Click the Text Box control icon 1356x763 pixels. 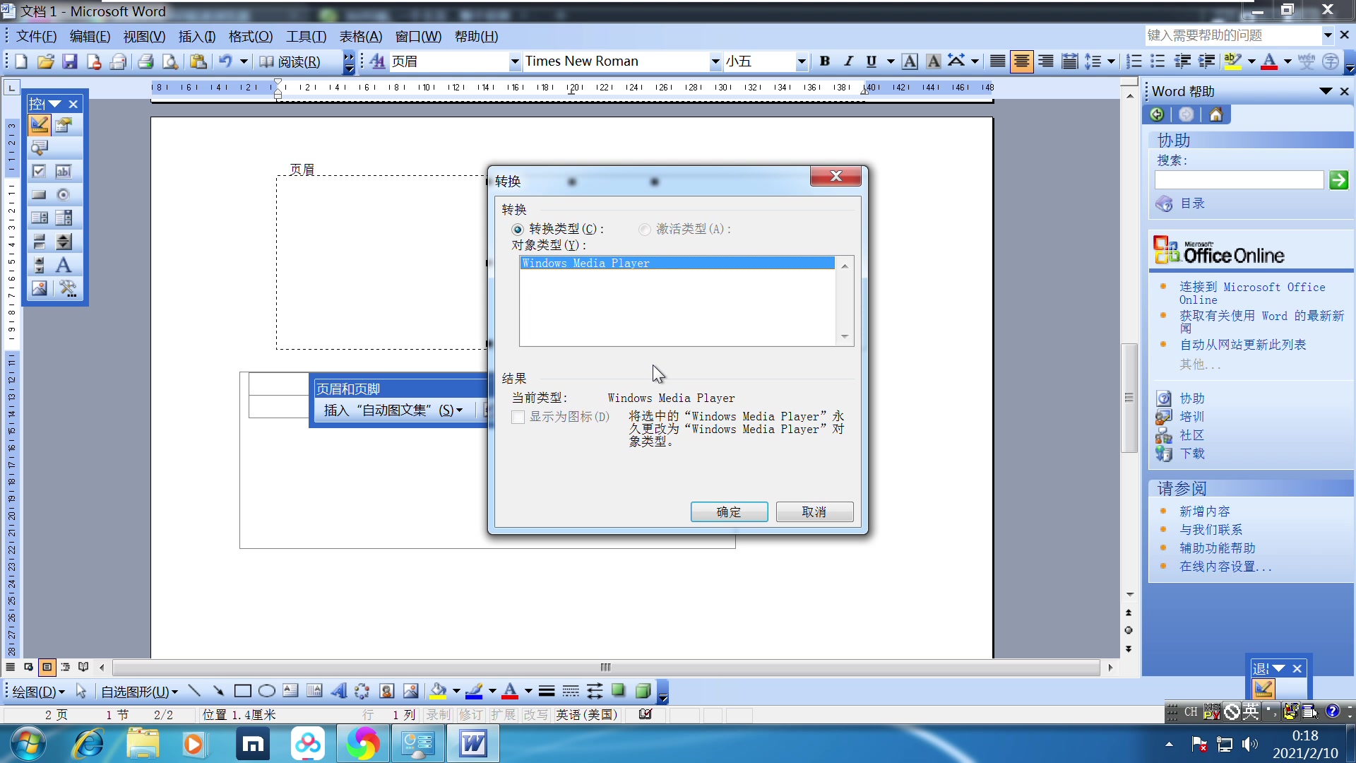click(x=64, y=172)
